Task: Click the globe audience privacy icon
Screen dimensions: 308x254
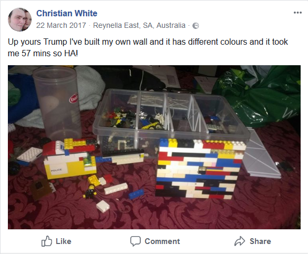Action: coord(196,26)
